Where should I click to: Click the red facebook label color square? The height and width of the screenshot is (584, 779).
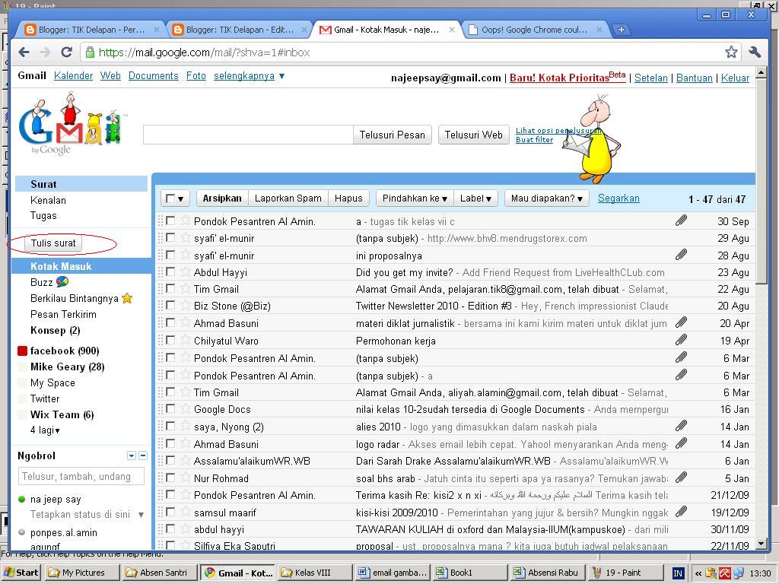(x=22, y=351)
